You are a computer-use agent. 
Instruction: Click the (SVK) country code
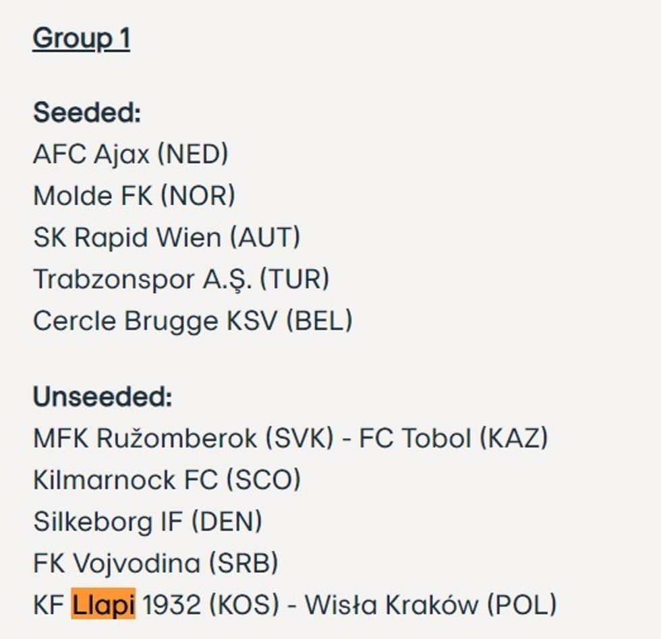[x=299, y=439]
